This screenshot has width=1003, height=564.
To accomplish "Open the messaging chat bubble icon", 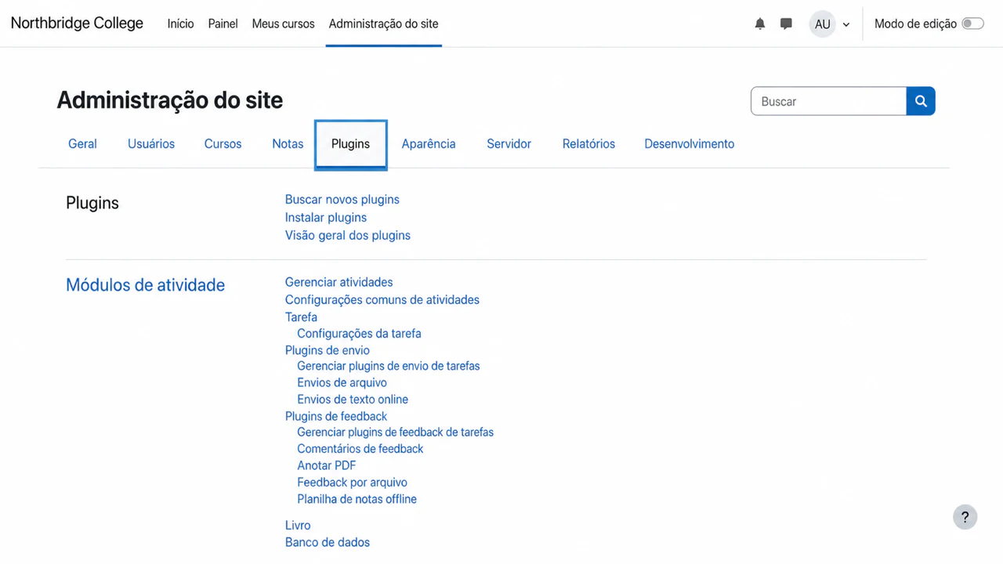I will (786, 23).
